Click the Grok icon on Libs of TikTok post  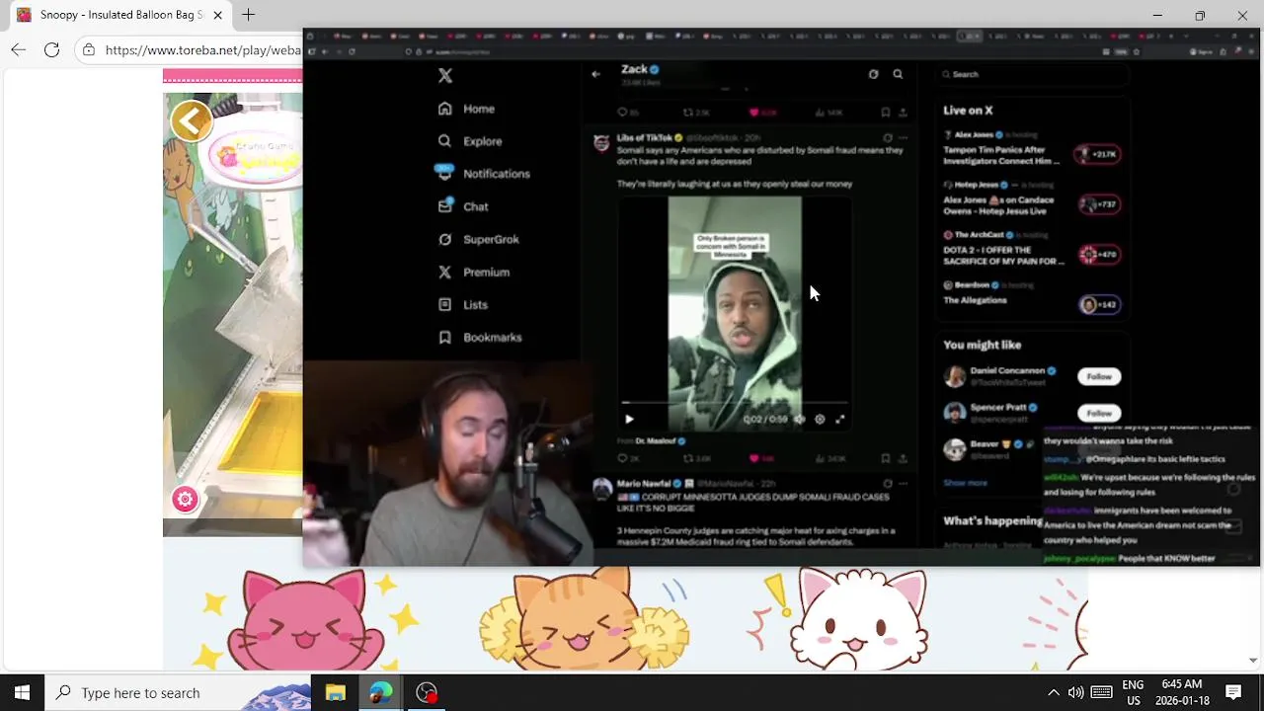click(x=887, y=138)
